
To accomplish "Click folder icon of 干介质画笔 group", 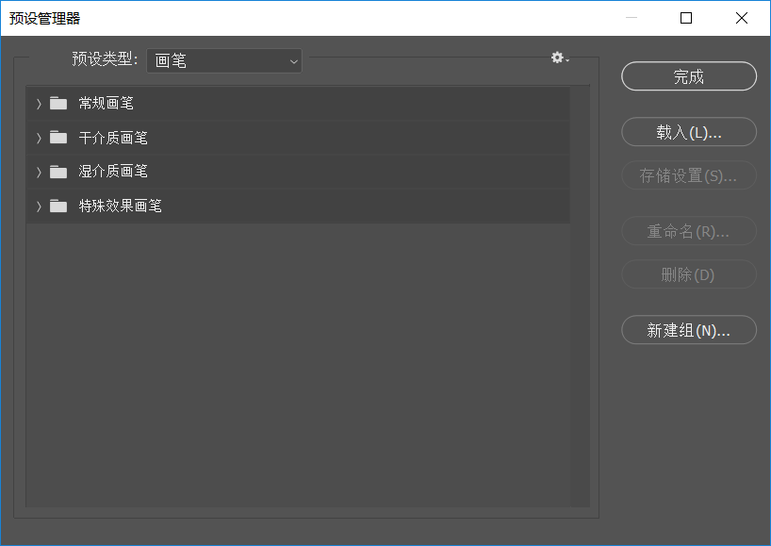I will pos(58,138).
